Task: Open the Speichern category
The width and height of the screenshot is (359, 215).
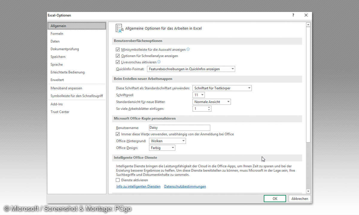Action: tap(77, 57)
